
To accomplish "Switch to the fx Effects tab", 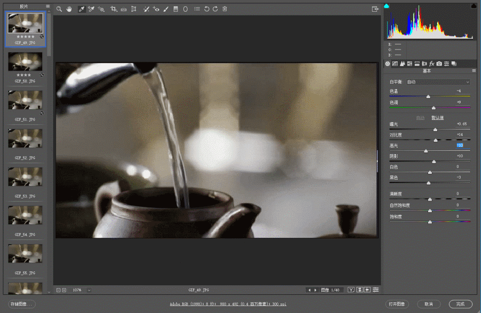I will coord(431,63).
